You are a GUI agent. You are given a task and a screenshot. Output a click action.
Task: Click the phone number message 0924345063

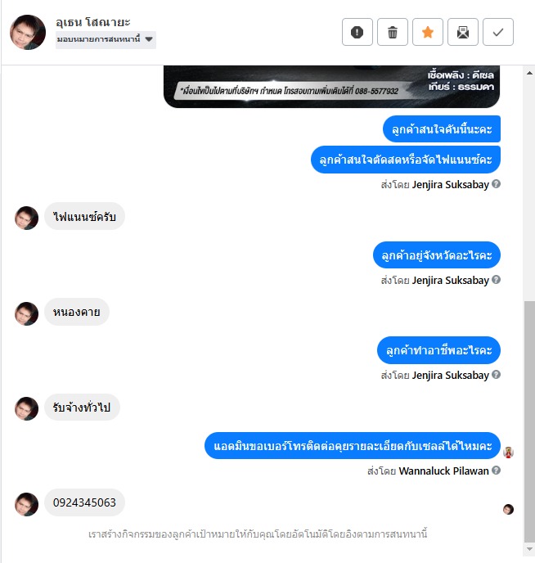coord(84,502)
